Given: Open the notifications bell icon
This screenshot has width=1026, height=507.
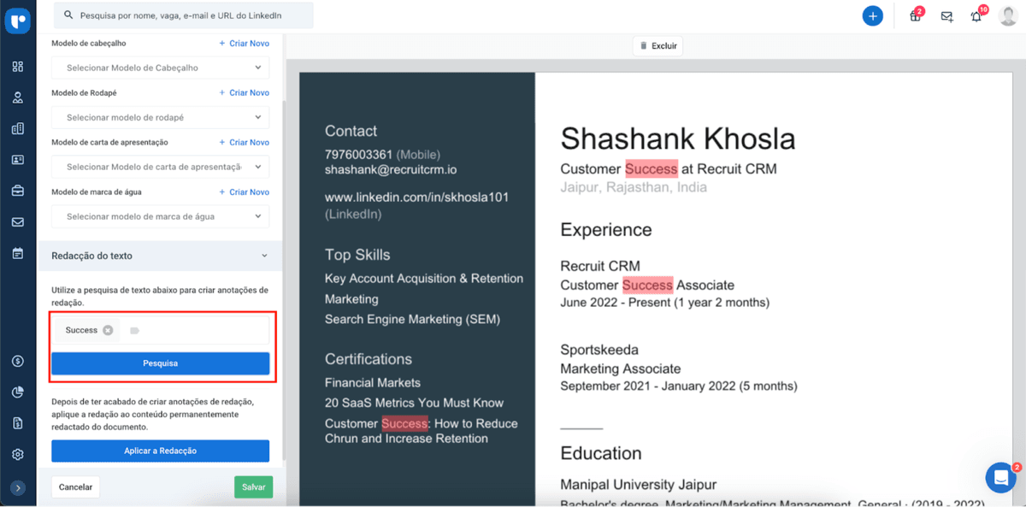Looking at the screenshot, I should [976, 16].
